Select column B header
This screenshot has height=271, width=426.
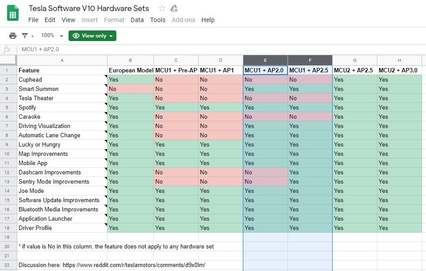pyautogui.click(x=130, y=60)
